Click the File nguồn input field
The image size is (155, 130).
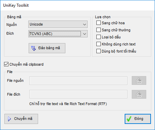click(78, 80)
